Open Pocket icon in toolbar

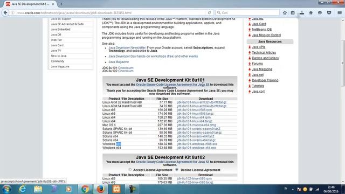tap(329, 13)
